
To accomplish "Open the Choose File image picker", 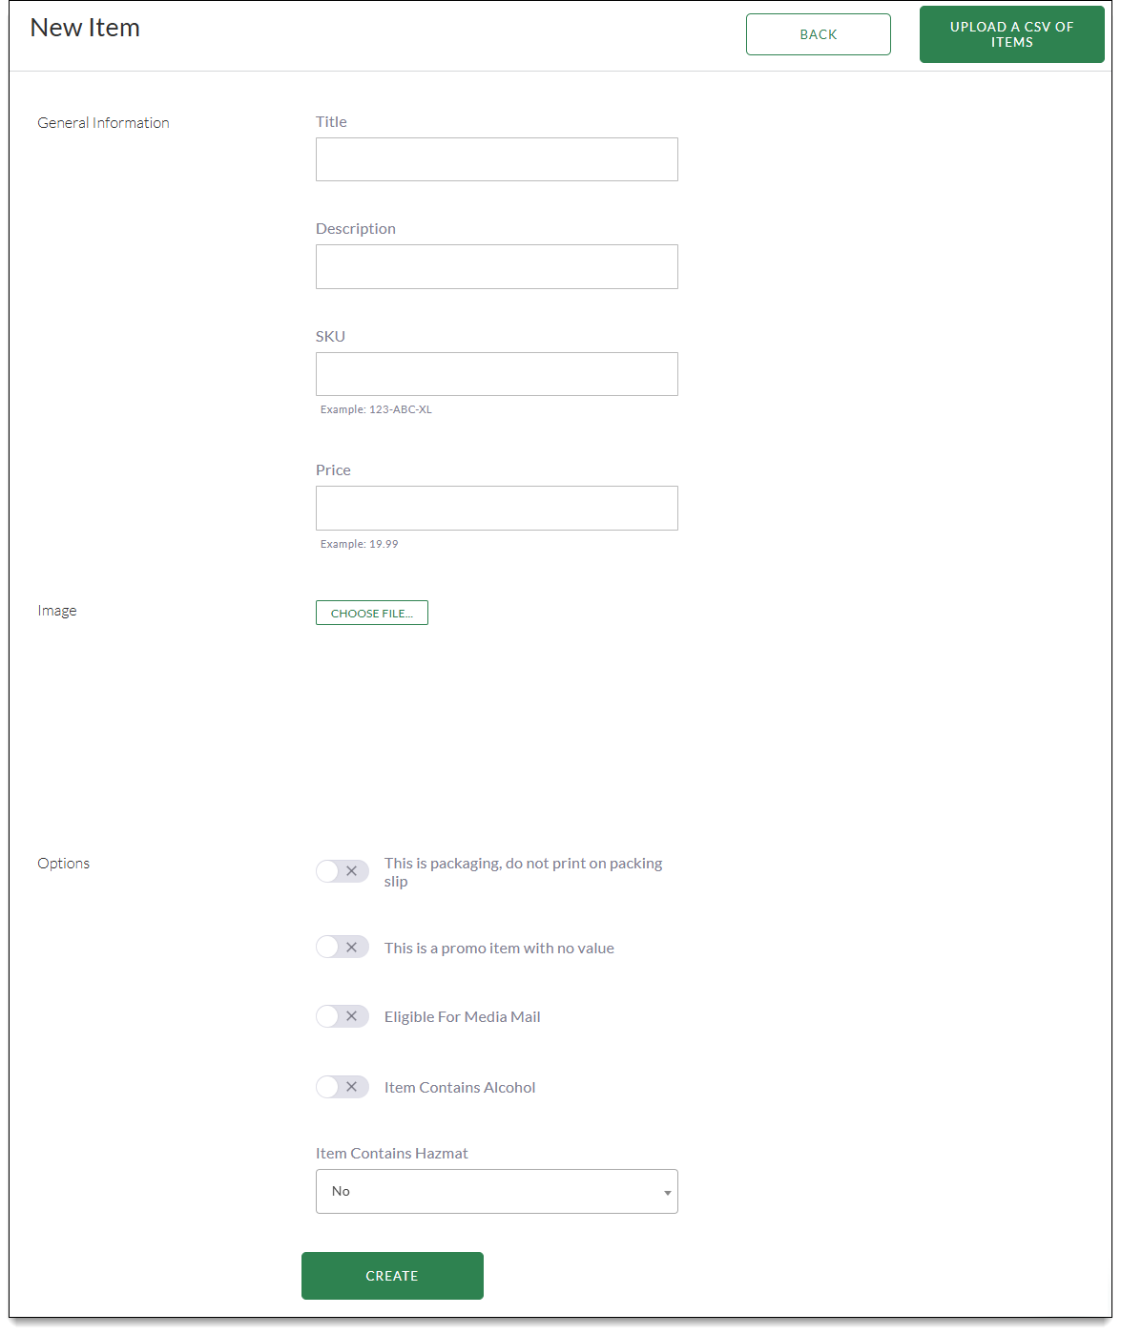I will click(x=371, y=613).
